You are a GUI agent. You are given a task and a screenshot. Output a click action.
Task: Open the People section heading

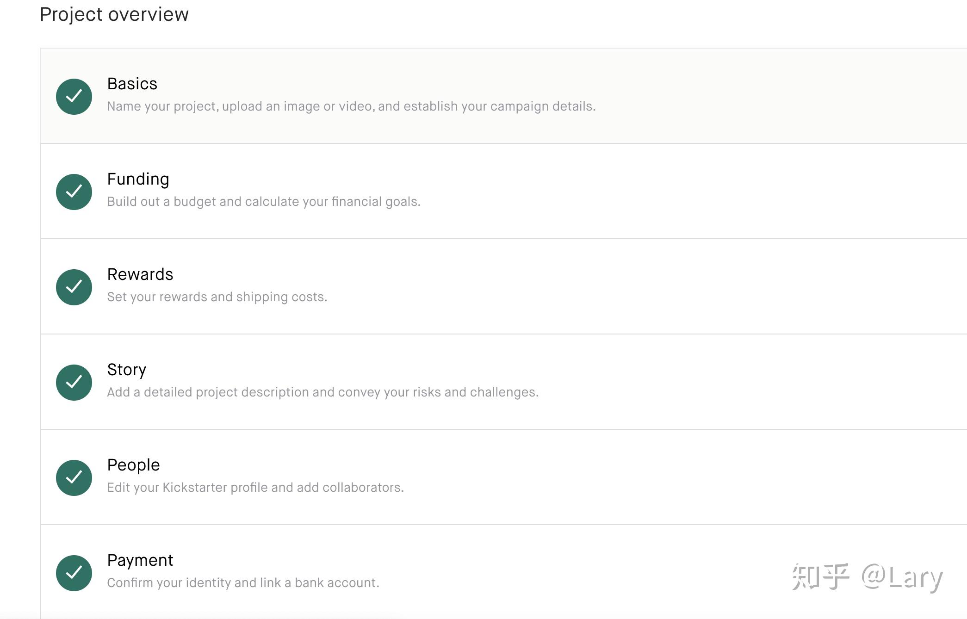pyautogui.click(x=133, y=465)
